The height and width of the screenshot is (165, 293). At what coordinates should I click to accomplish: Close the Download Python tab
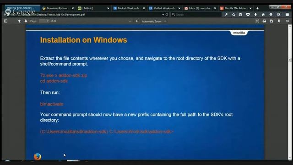[x=73, y=8]
